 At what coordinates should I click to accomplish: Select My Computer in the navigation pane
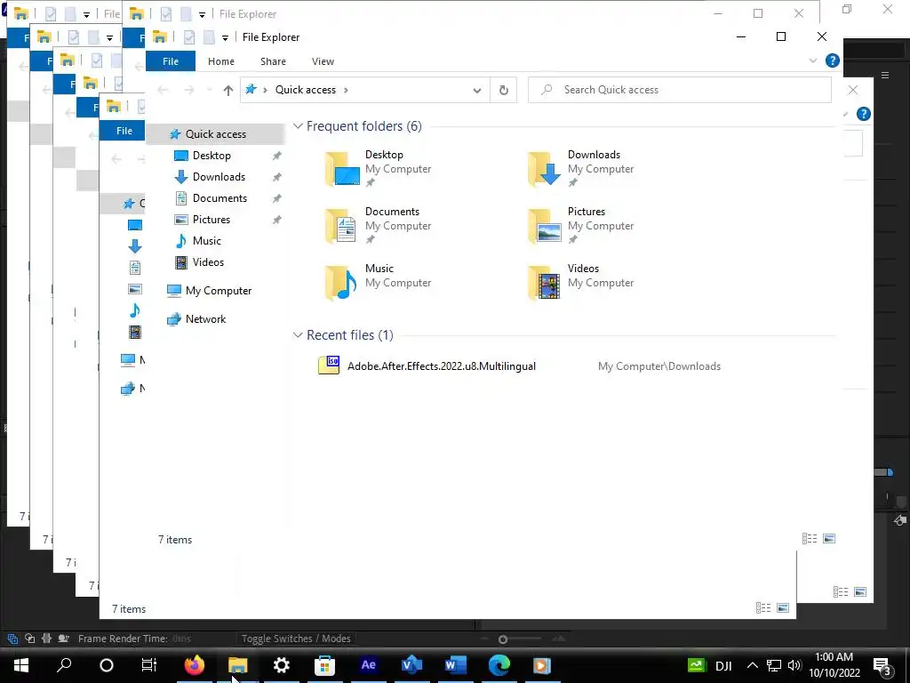219,291
